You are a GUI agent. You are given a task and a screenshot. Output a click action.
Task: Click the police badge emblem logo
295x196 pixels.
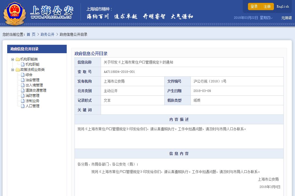[14, 13]
